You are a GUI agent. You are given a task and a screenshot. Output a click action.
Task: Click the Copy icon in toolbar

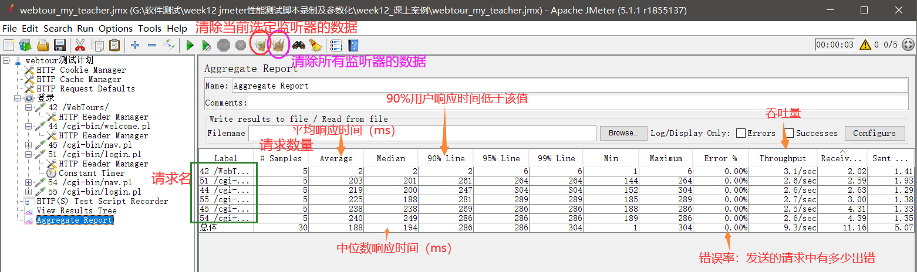(x=97, y=45)
